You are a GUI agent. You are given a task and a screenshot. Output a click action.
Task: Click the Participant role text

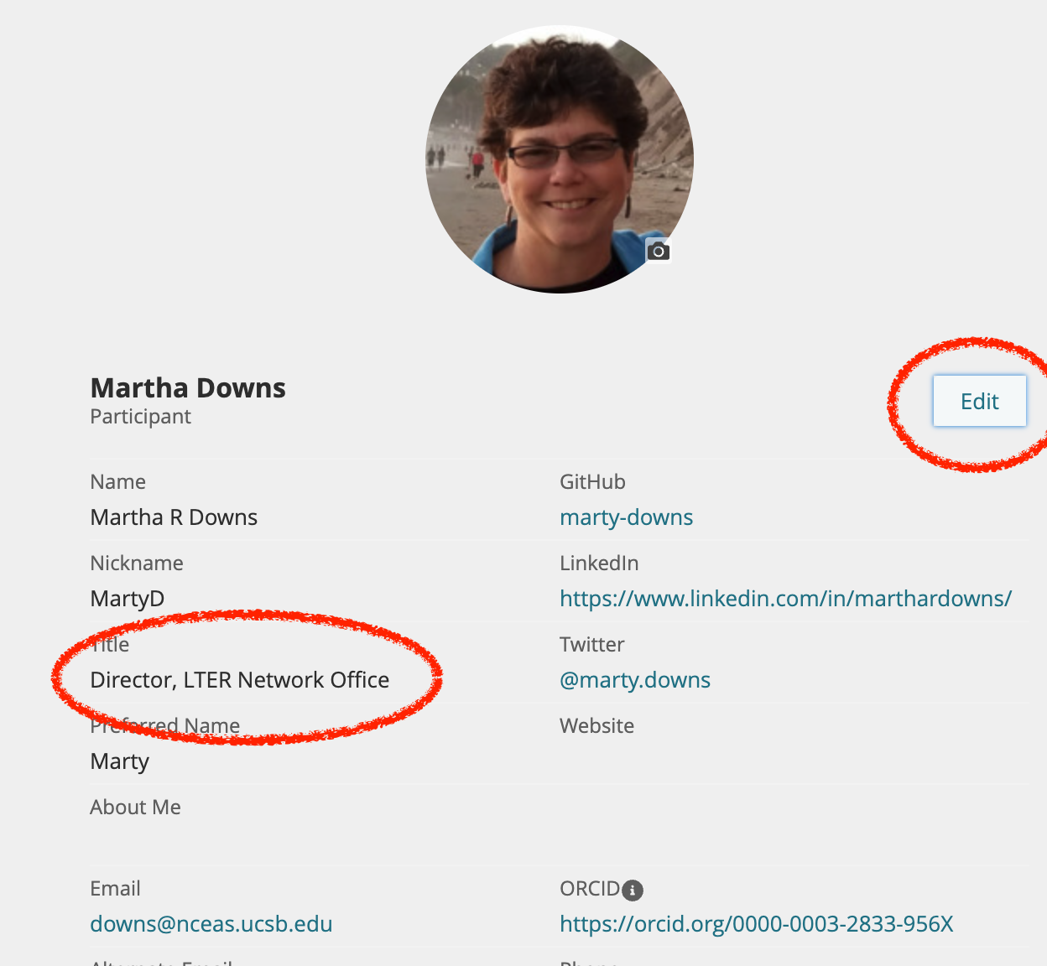[141, 417]
